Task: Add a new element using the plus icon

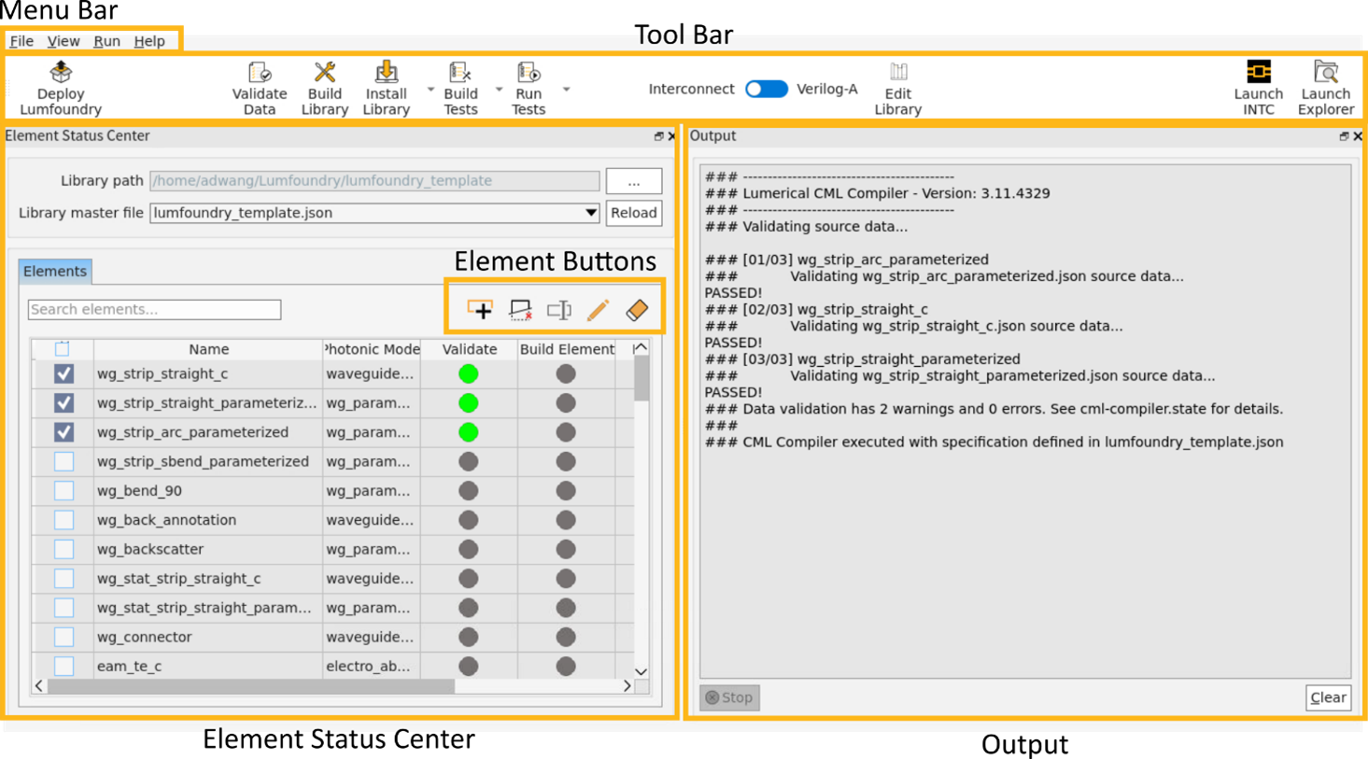Action: (x=480, y=308)
